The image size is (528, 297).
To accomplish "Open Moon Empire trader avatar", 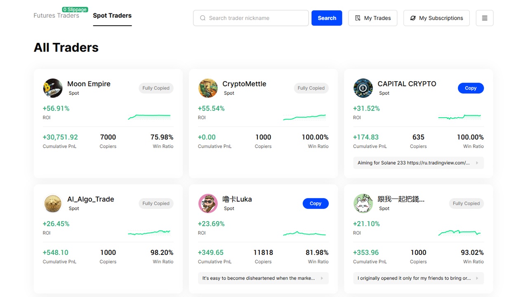I will coord(52,88).
